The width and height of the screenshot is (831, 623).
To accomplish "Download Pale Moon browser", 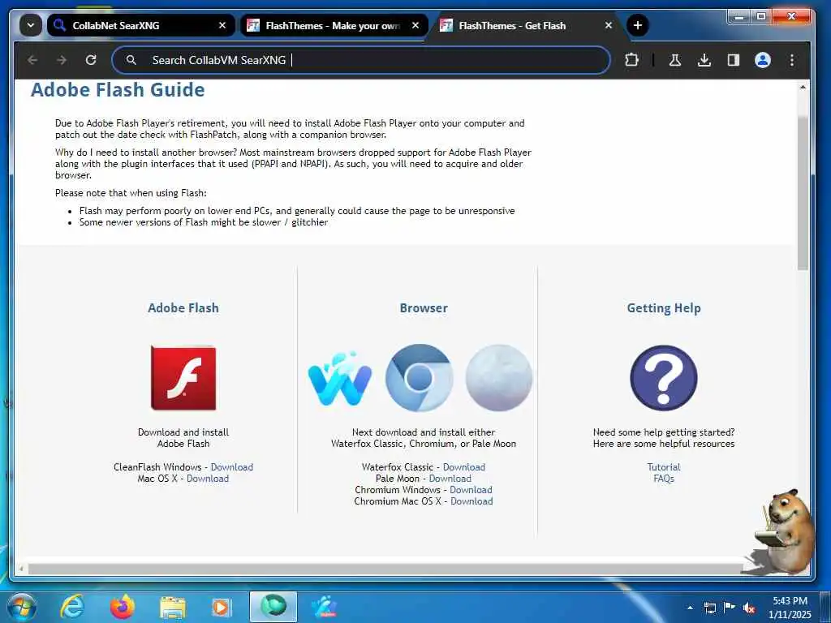I will pos(450,479).
